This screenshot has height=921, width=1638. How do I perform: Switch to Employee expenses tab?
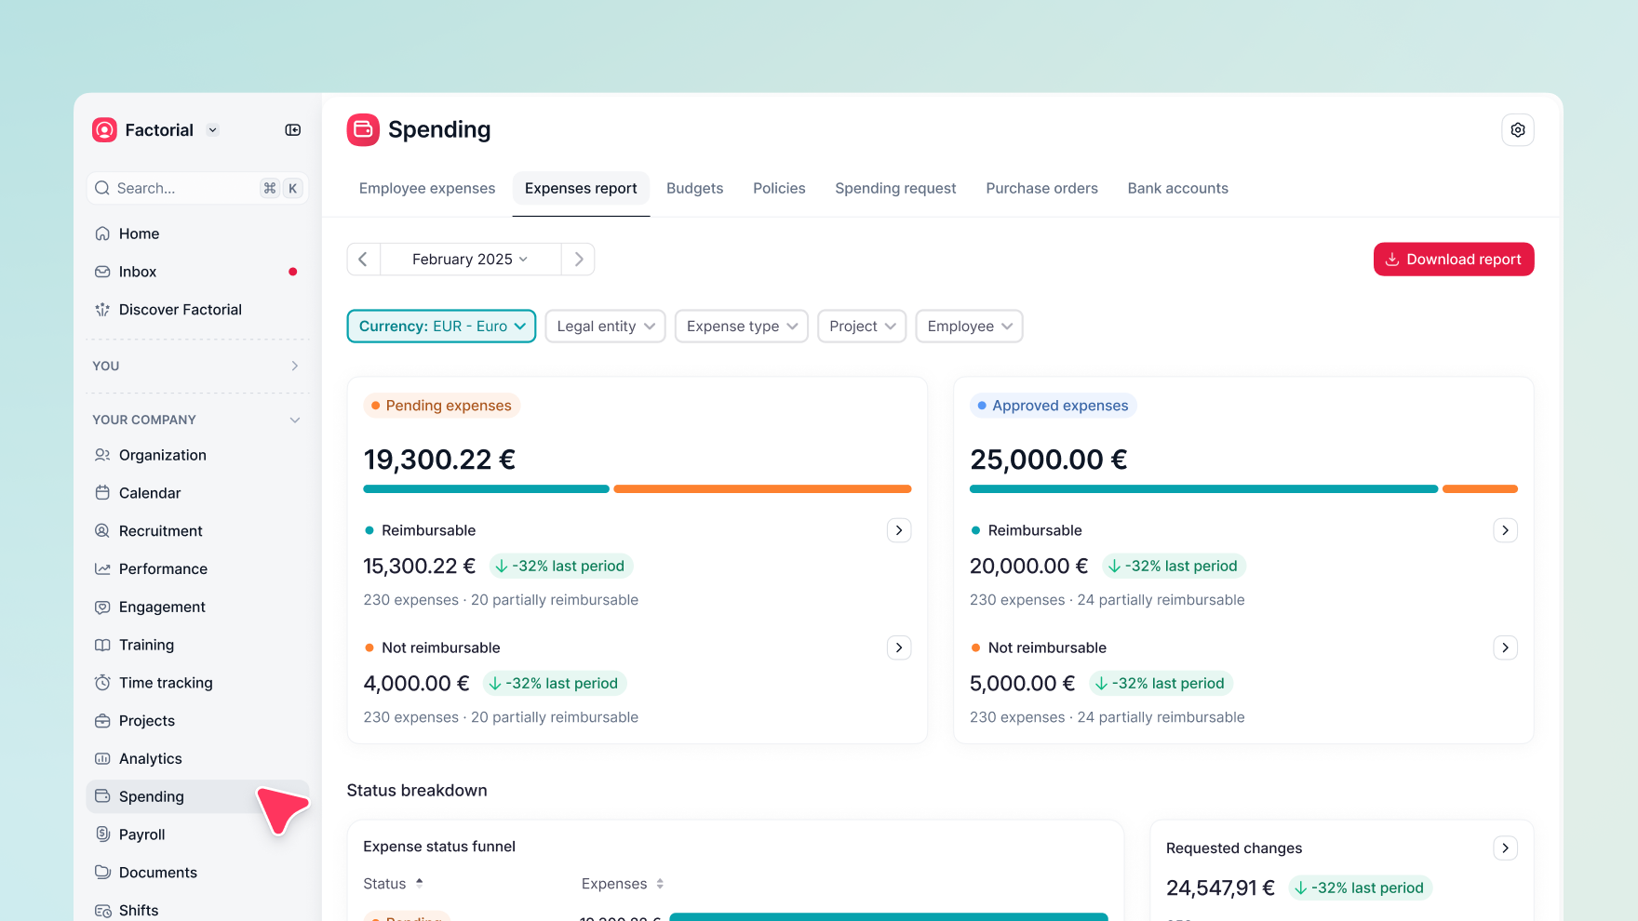(x=427, y=189)
